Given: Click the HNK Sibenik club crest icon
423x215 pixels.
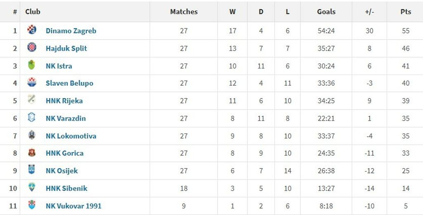Looking at the screenshot, I should 32,188.
